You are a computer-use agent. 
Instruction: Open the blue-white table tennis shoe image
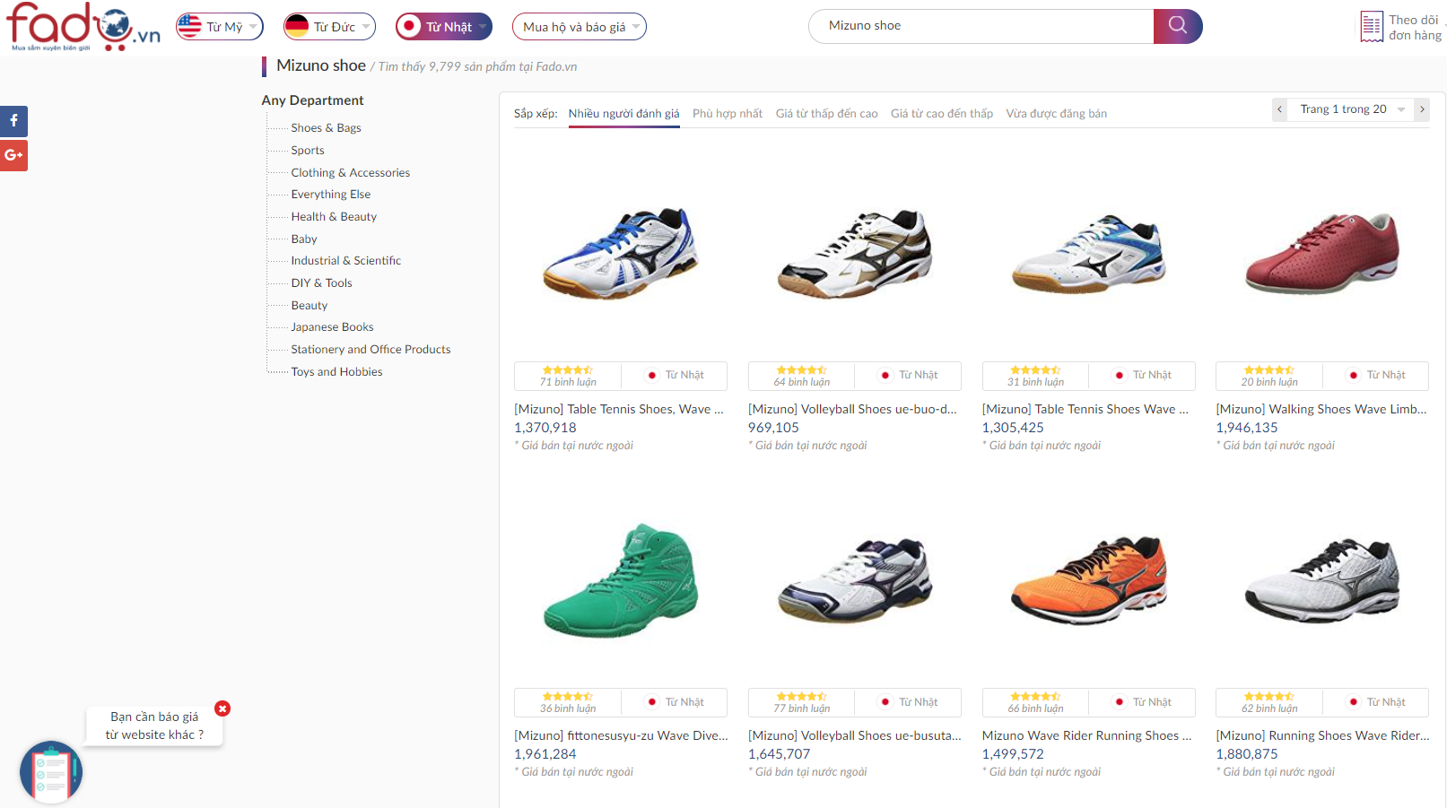click(621, 253)
